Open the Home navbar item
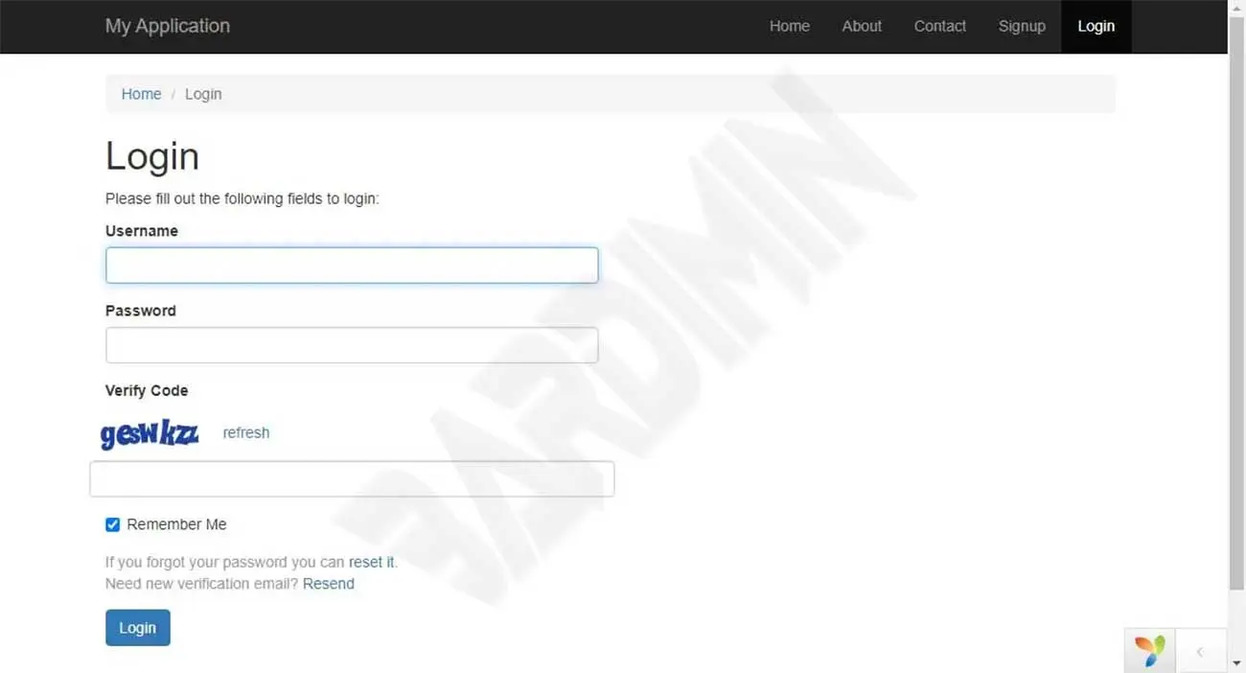 point(789,26)
